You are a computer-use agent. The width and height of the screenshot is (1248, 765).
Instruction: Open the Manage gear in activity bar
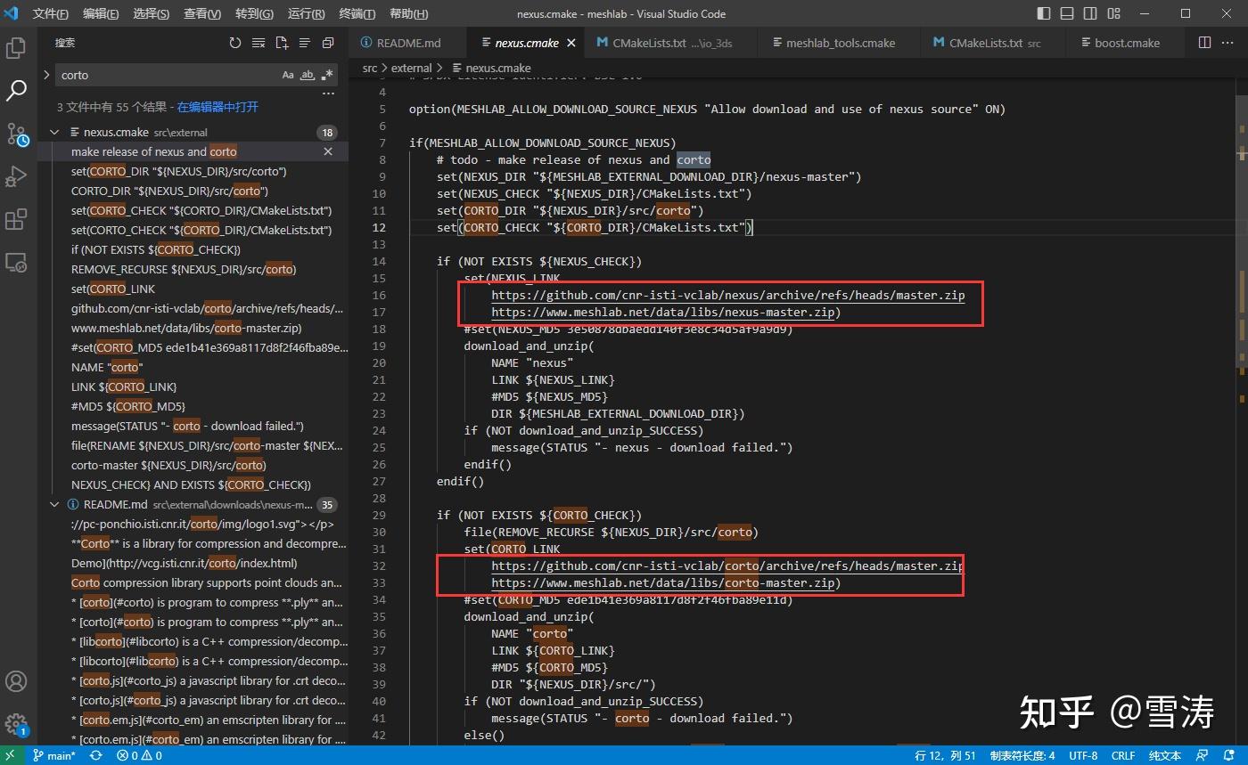point(16,724)
